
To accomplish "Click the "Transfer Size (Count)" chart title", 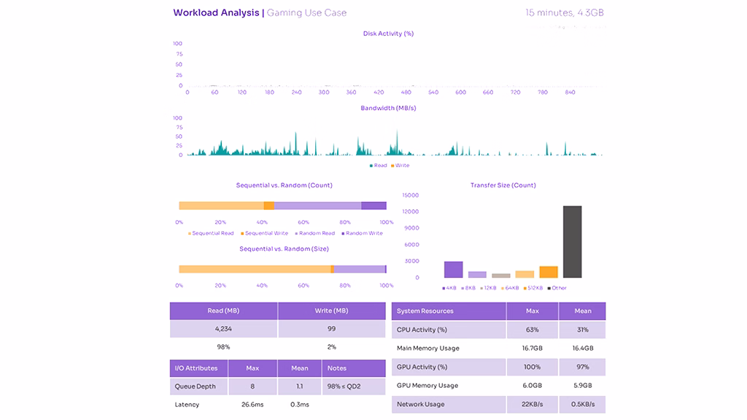I will [x=503, y=185].
